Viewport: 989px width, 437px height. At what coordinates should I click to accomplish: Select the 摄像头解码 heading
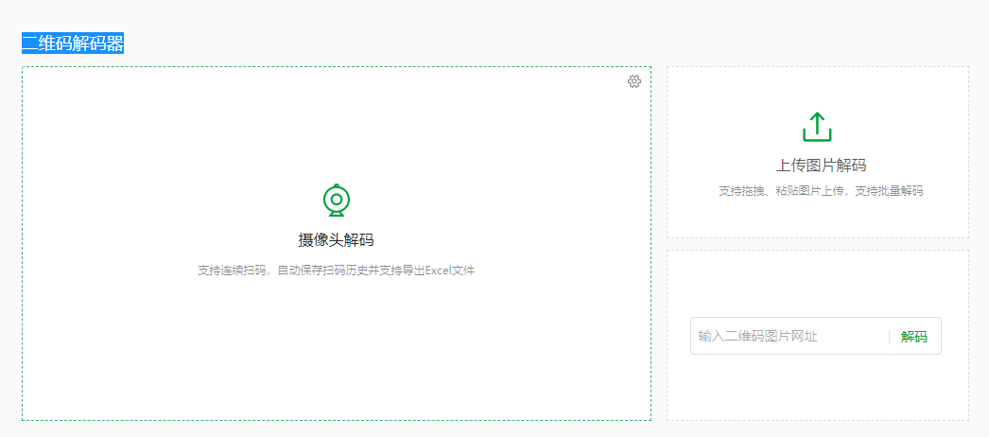click(337, 240)
